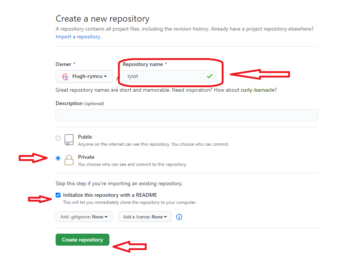Click the Hugh-rymcu owner avatar icon
340x259 pixels.
tap(65, 76)
